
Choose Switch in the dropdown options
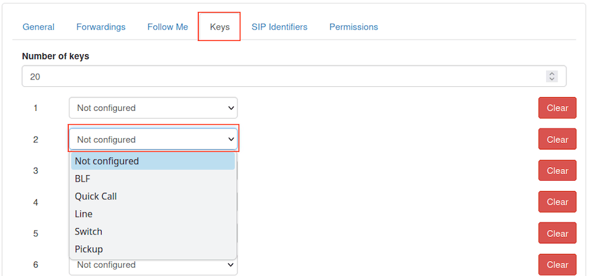88,232
